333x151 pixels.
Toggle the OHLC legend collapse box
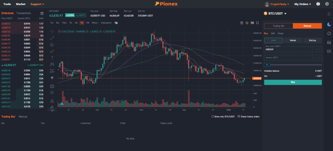click(60, 31)
